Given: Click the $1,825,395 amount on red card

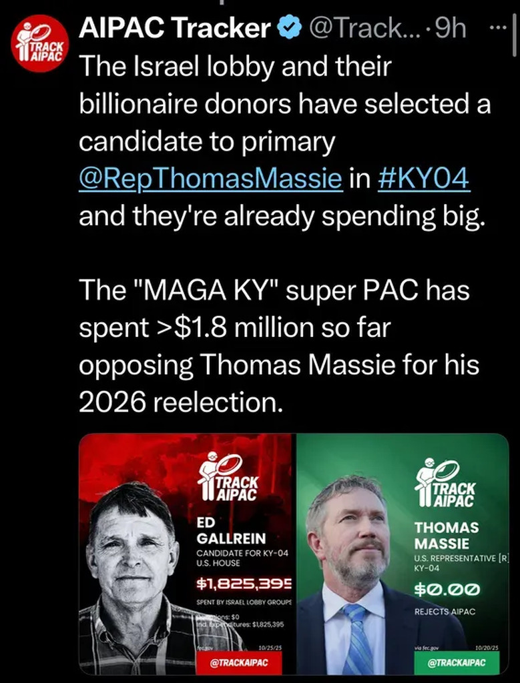Looking at the screenshot, I should click(244, 584).
